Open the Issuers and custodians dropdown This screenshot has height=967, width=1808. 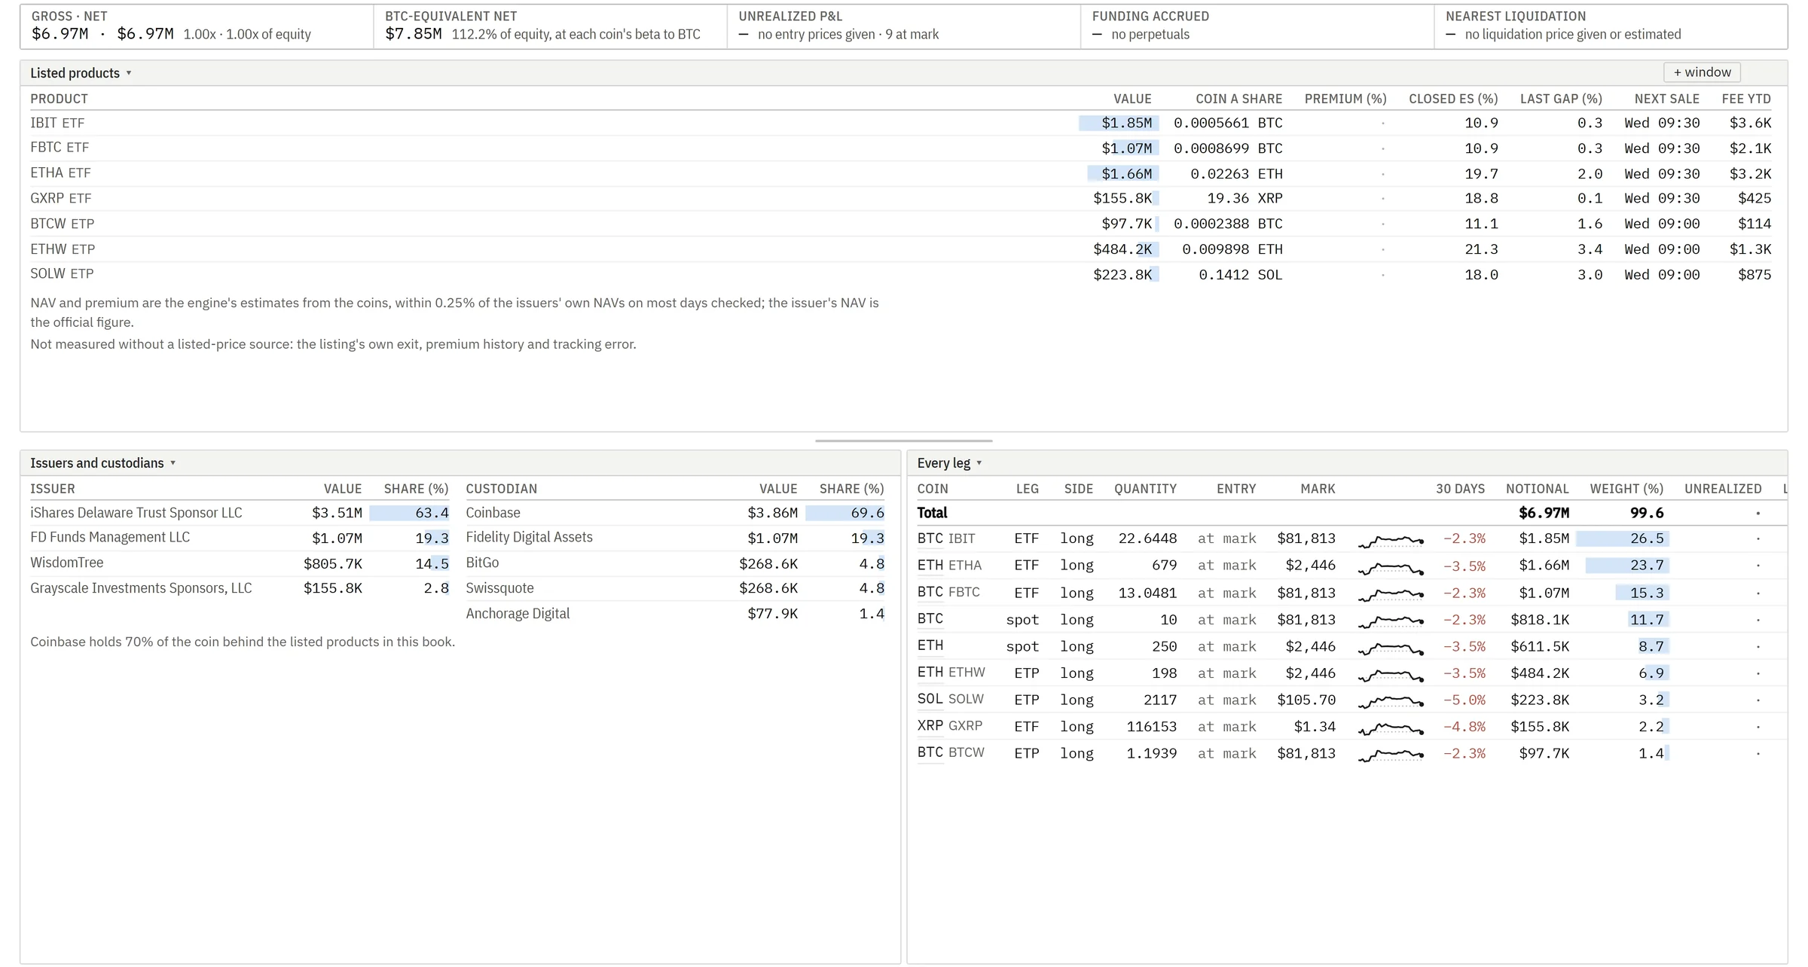click(102, 463)
